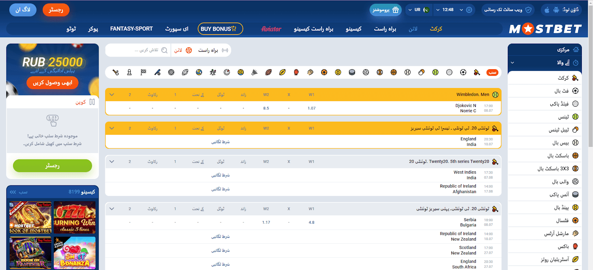
Task: Collapse the آنے والا sidebar section
Action: [513, 63]
